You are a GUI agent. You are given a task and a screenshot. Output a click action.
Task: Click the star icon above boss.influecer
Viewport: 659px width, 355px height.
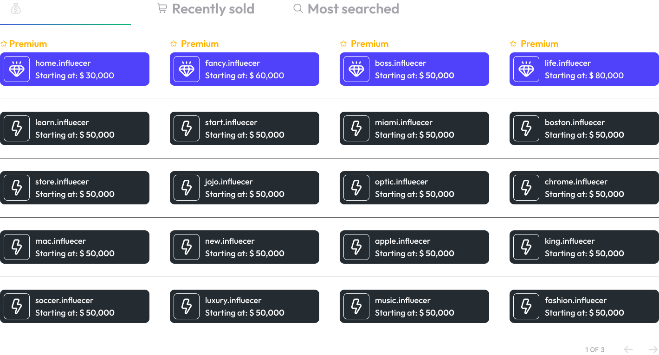pos(343,43)
